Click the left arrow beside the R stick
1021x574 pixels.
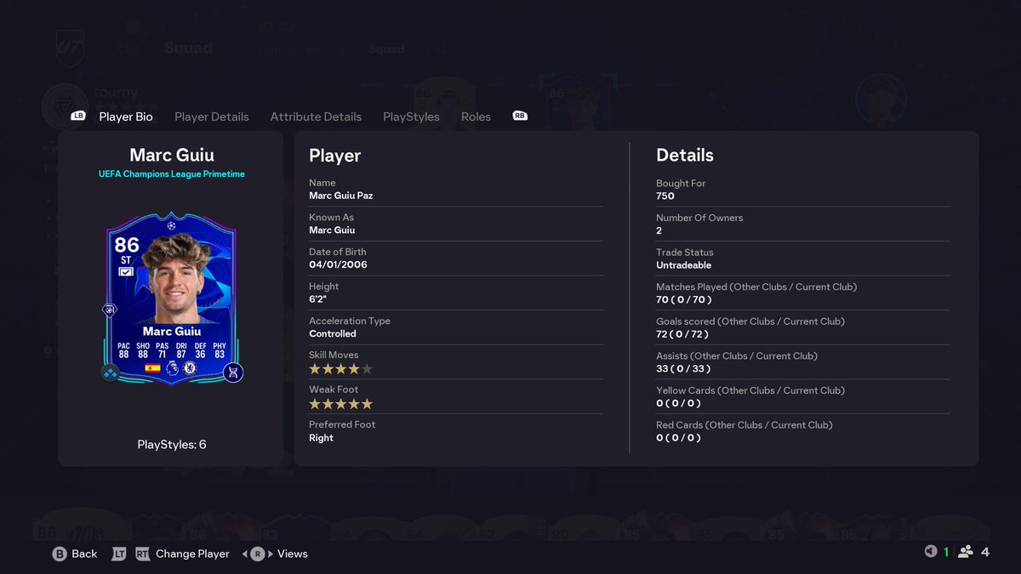point(245,554)
